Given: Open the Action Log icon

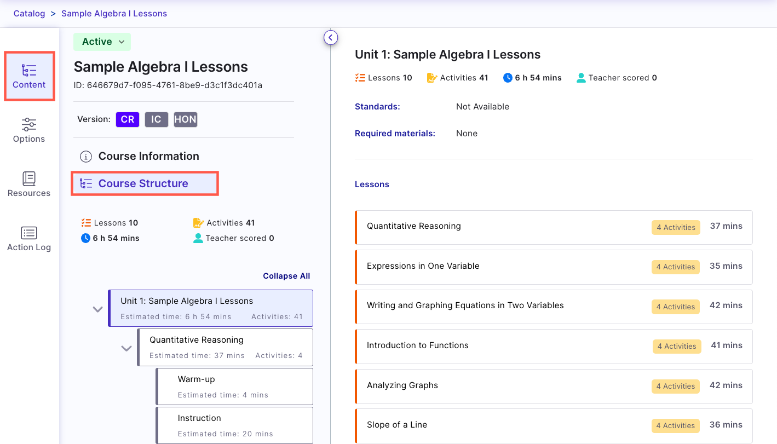Looking at the screenshot, I should pos(29,238).
